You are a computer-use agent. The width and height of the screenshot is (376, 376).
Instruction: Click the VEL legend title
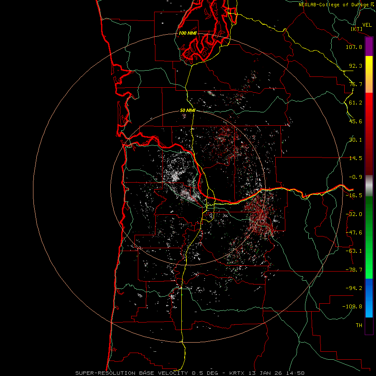(367, 25)
